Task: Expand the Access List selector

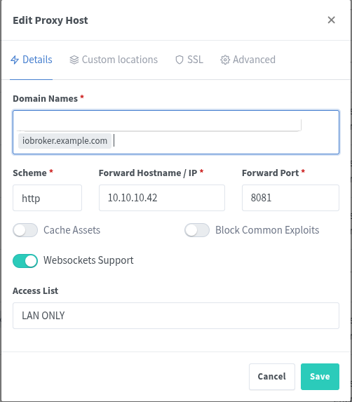Action: click(176, 316)
